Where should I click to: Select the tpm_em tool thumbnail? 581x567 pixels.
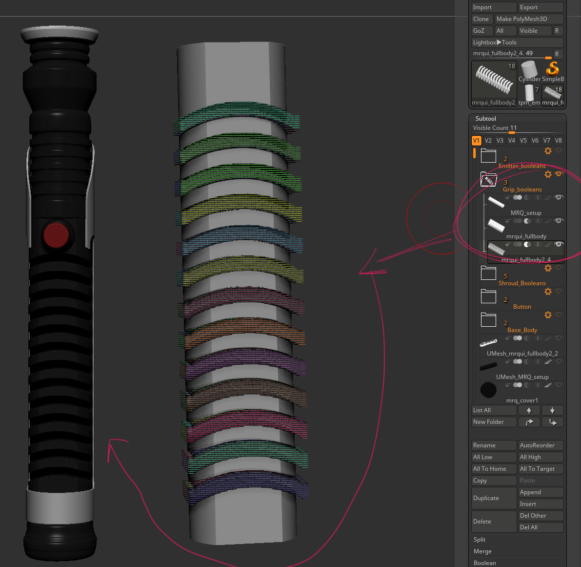coord(529,95)
